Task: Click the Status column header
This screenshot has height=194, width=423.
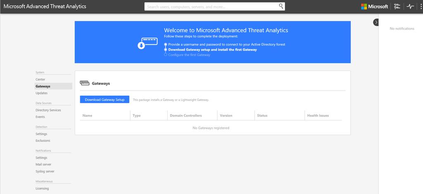Action: [x=262, y=115]
